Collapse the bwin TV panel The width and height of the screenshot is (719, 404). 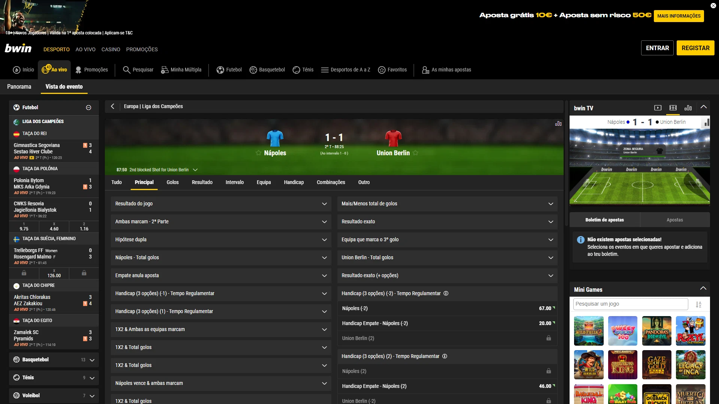[x=704, y=107]
